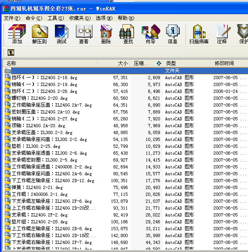Click the file icon of 螺钉销：ZL240G.2-20.dwg
The height and width of the screenshot is (252, 248).
[x=8, y=98]
